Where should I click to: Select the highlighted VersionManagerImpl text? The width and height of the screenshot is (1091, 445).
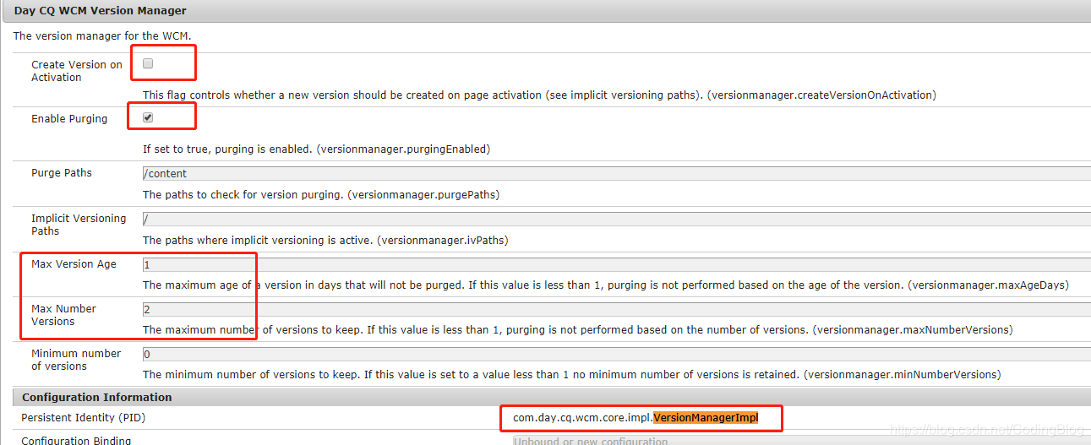coord(706,417)
